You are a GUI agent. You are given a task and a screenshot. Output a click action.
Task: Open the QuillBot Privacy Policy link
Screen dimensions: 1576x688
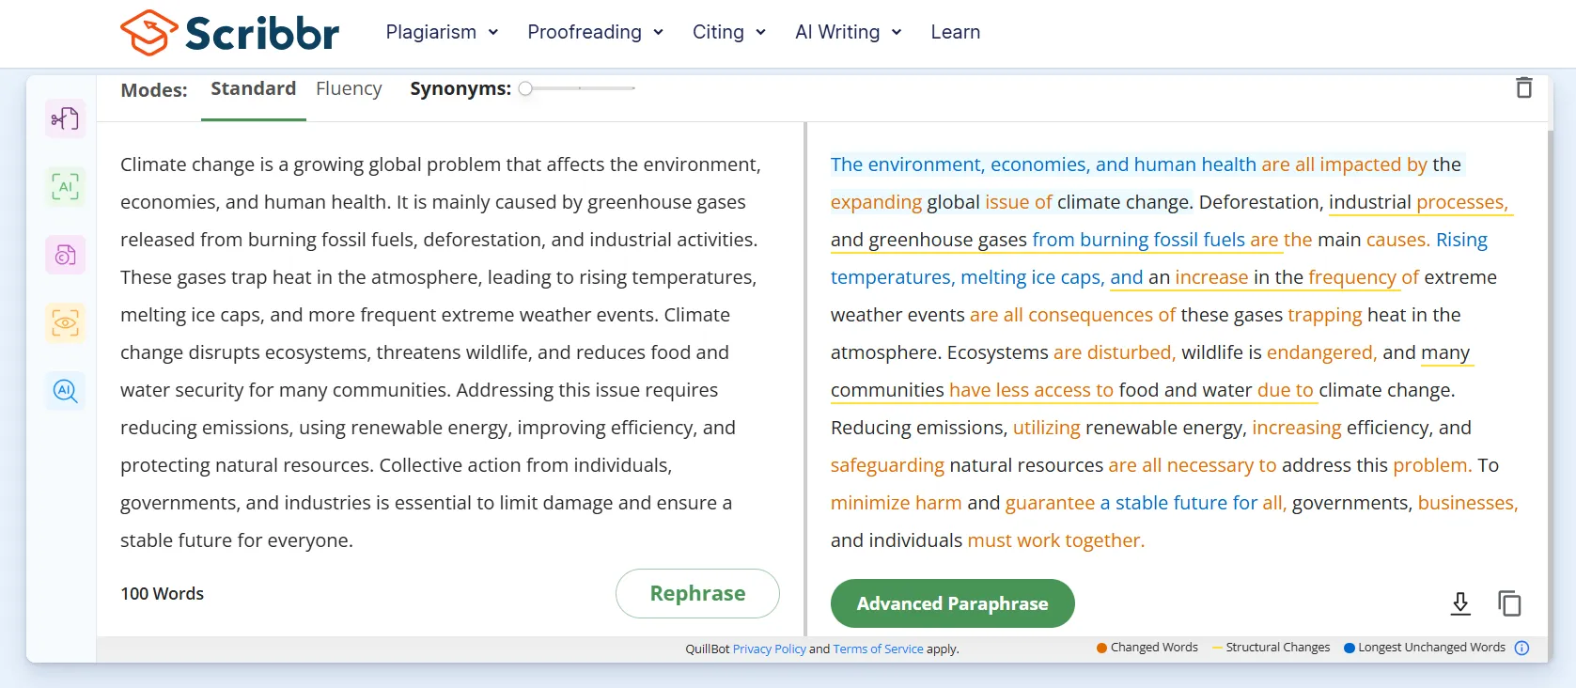(769, 649)
